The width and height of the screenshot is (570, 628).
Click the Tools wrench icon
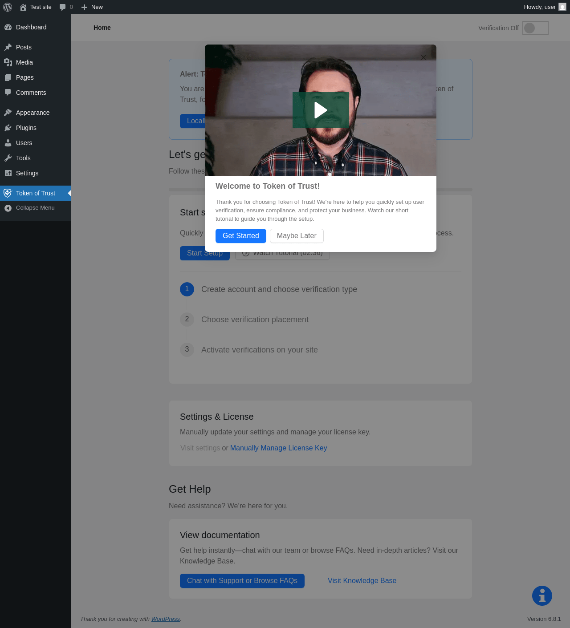8,158
